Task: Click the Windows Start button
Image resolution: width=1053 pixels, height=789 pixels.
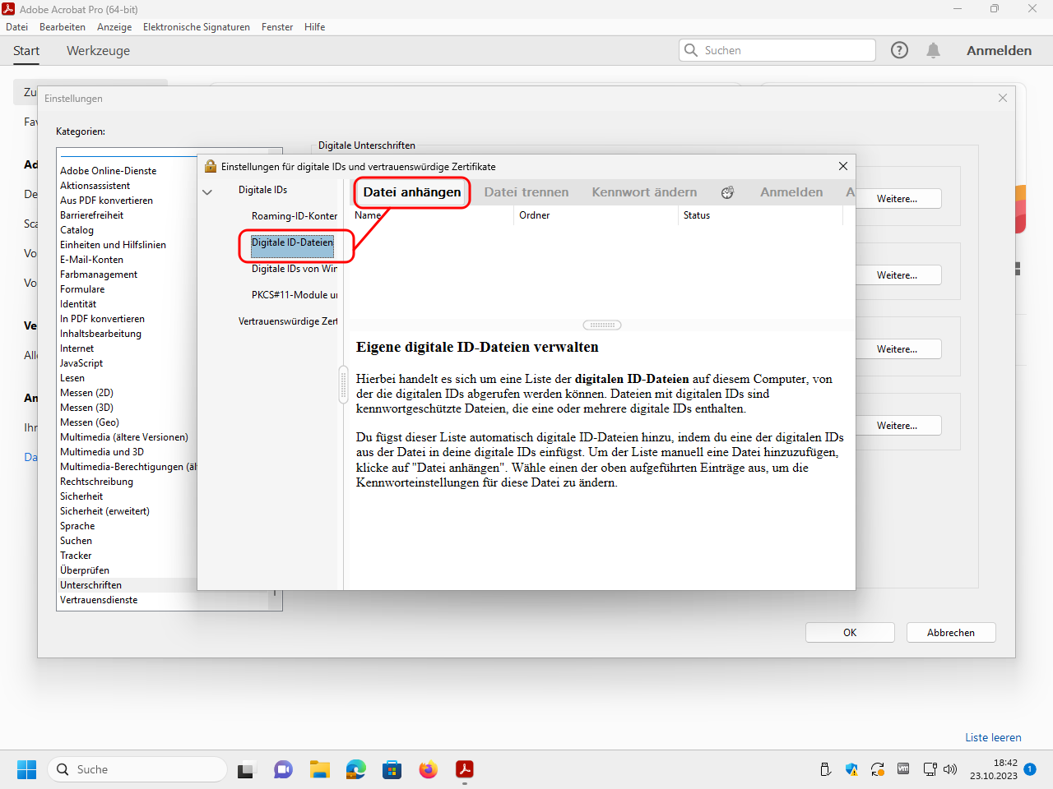Action: [27, 769]
